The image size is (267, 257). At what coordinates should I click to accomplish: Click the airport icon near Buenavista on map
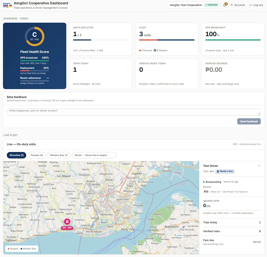pos(184,227)
